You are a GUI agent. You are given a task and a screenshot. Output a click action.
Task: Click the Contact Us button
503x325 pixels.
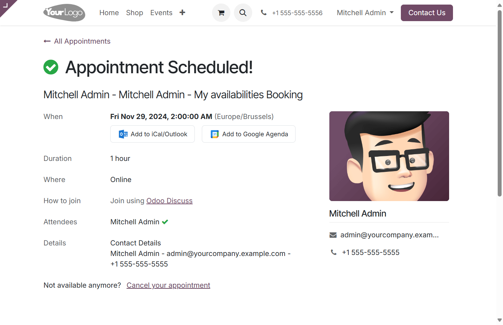(427, 13)
